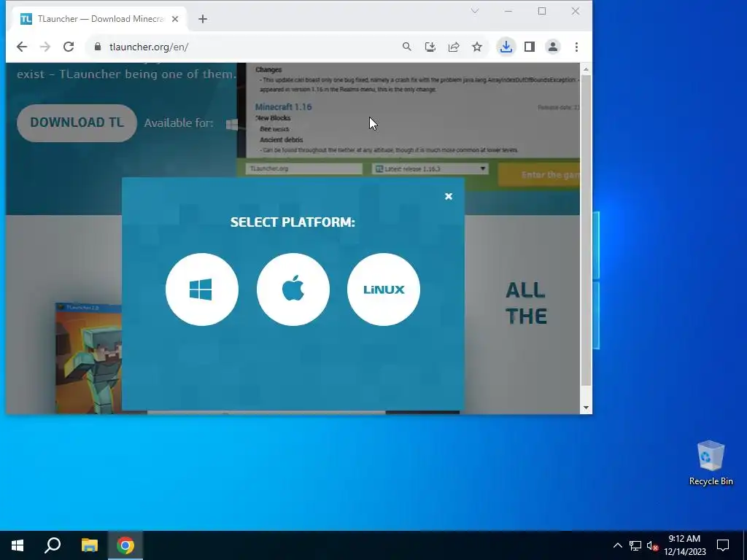Show hidden system tray icons

click(x=617, y=545)
